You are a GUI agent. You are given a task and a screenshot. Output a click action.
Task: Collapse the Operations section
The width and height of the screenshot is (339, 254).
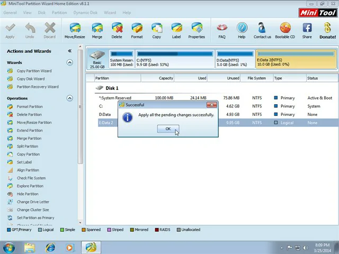pos(69,98)
